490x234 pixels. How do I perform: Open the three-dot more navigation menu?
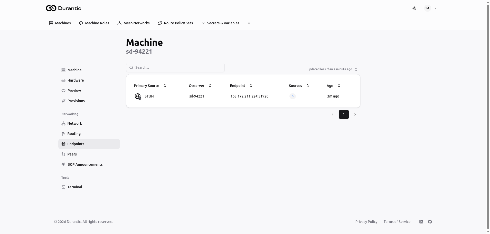coord(249,23)
